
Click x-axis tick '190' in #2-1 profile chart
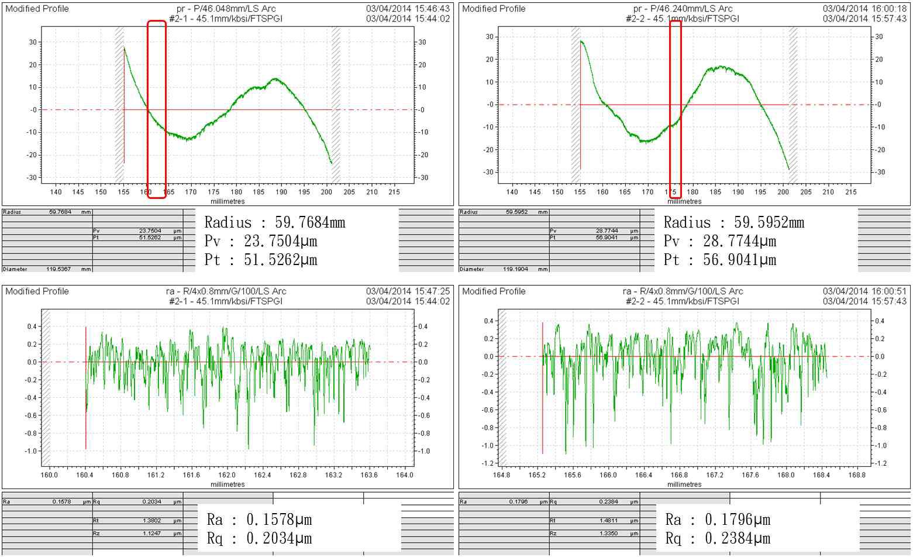tap(281, 192)
